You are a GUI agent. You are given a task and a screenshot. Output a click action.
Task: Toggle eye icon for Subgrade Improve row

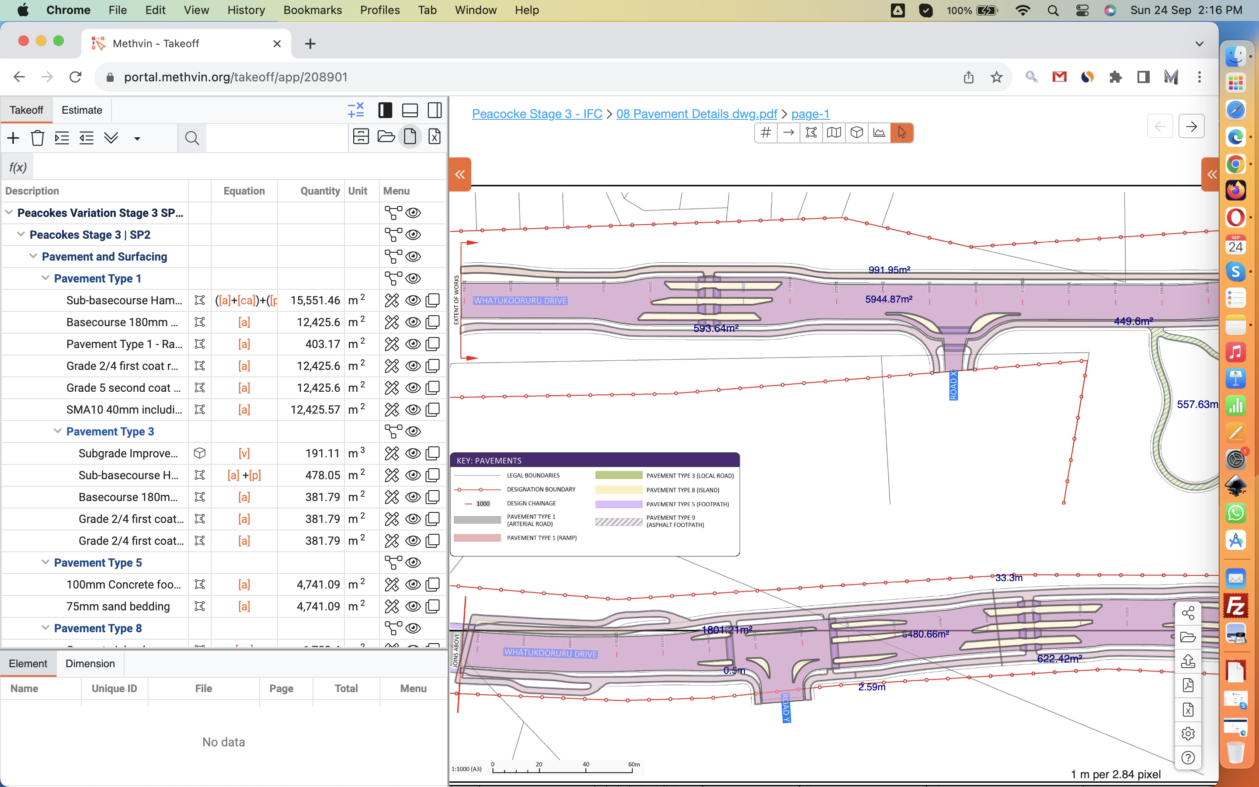pos(413,453)
